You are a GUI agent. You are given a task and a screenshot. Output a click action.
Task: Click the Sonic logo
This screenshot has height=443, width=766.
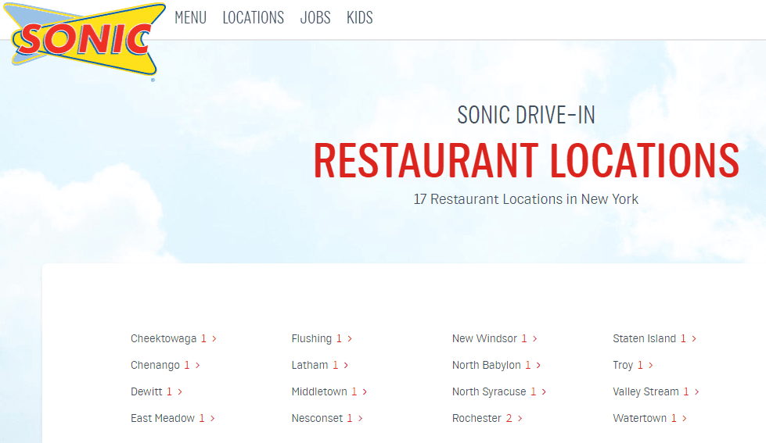coord(84,41)
